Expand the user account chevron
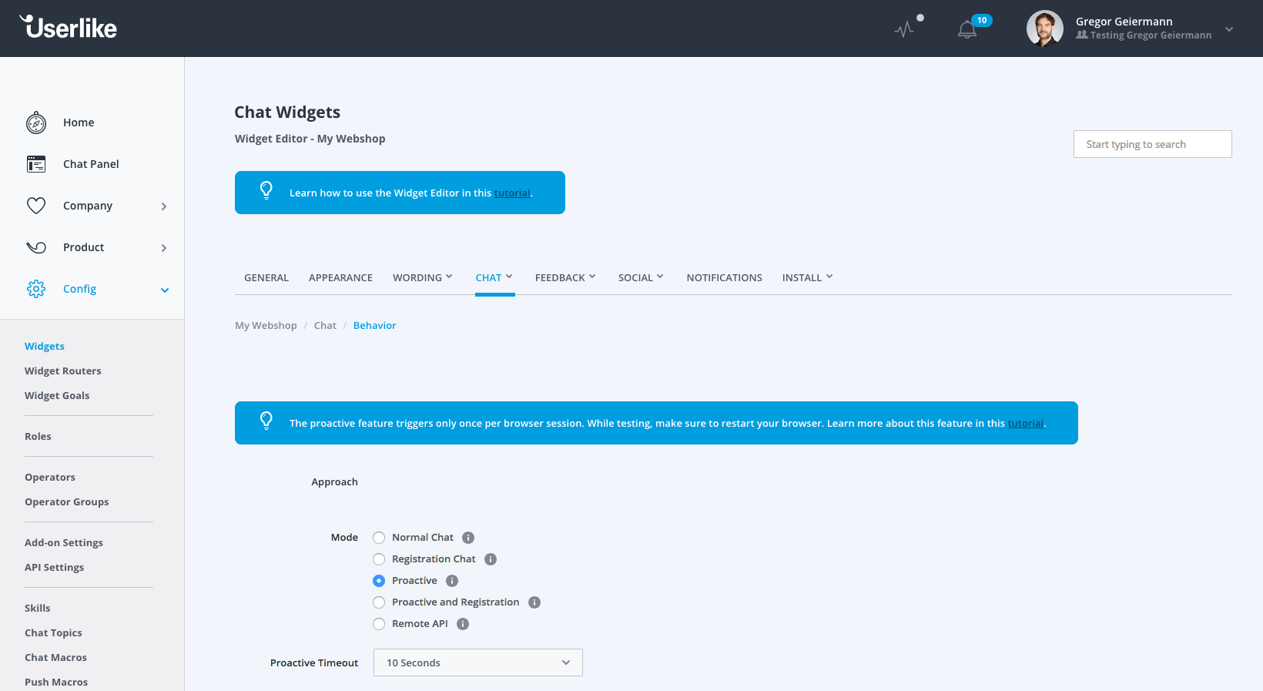Screen dimensions: 1263x691 click(1229, 29)
